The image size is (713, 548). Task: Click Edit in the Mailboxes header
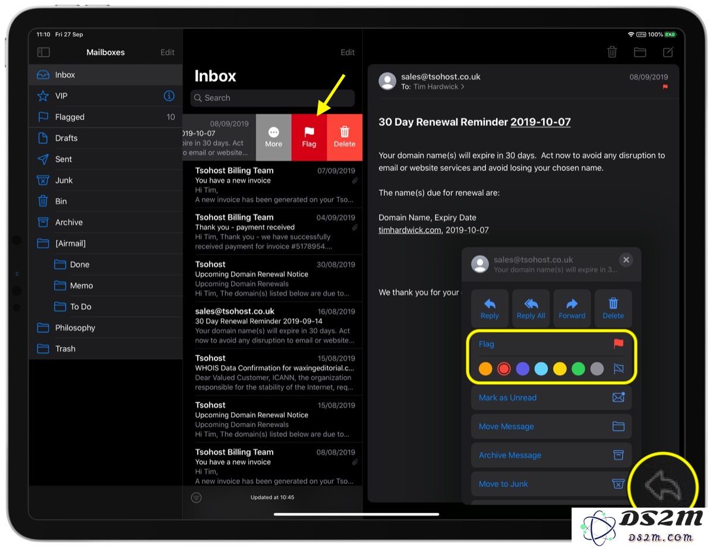168,52
